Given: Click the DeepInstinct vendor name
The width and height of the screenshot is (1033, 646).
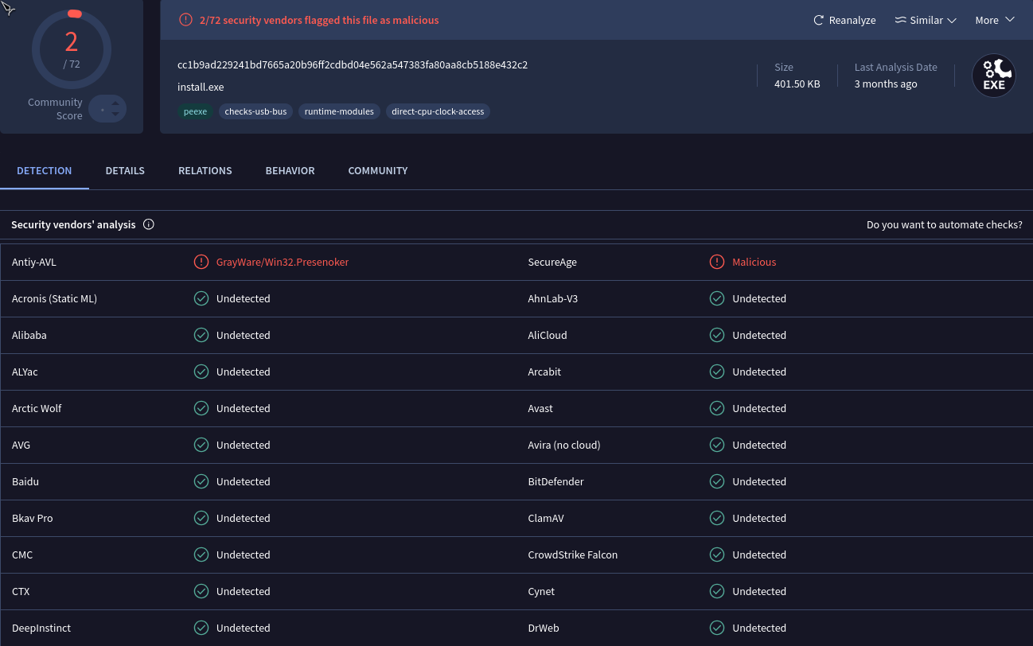Looking at the screenshot, I should point(41,628).
